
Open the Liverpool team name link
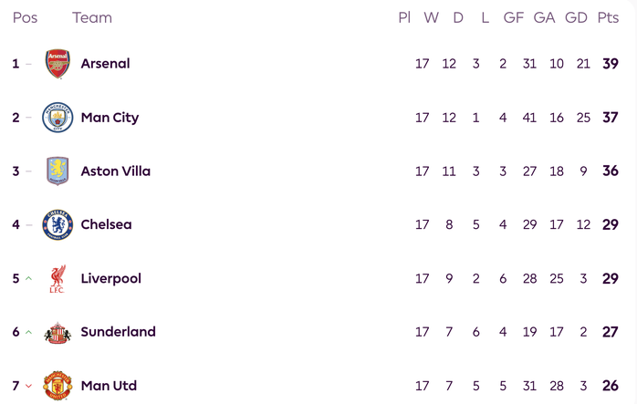click(110, 279)
